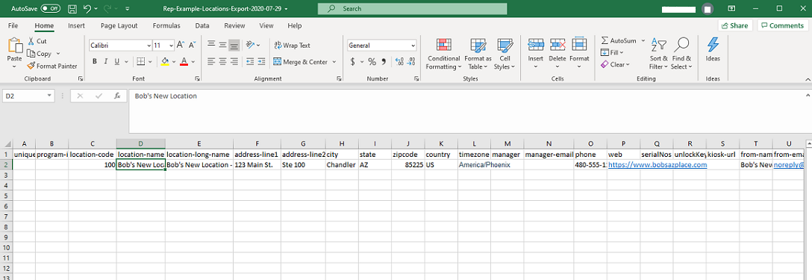Toggle align left
The image size is (812, 280).
[x=211, y=62]
